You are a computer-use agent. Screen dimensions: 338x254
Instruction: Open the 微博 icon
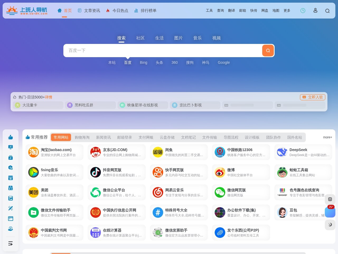point(220,172)
